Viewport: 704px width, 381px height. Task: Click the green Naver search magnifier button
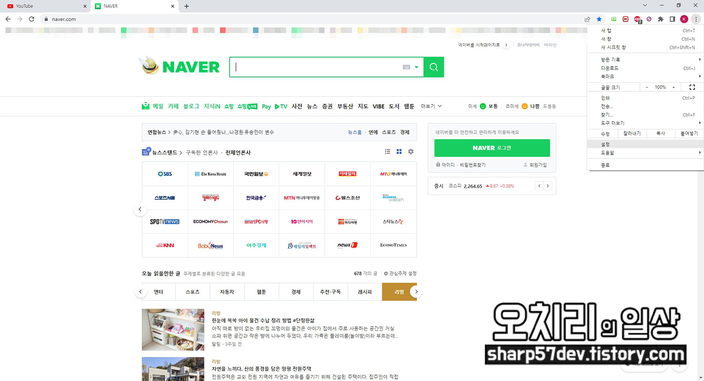click(434, 67)
